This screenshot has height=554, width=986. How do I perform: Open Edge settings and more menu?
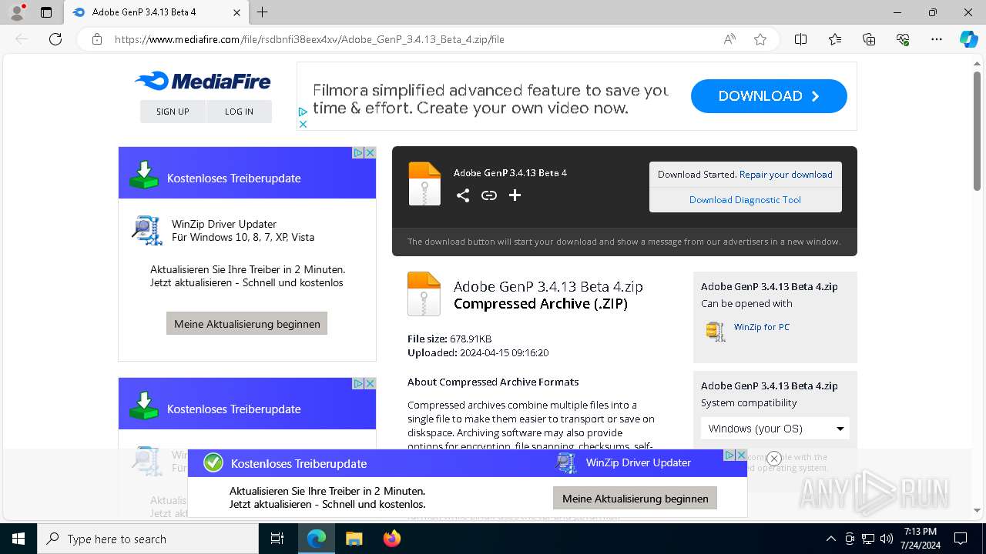pyautogui.click(x=937, y=39)
